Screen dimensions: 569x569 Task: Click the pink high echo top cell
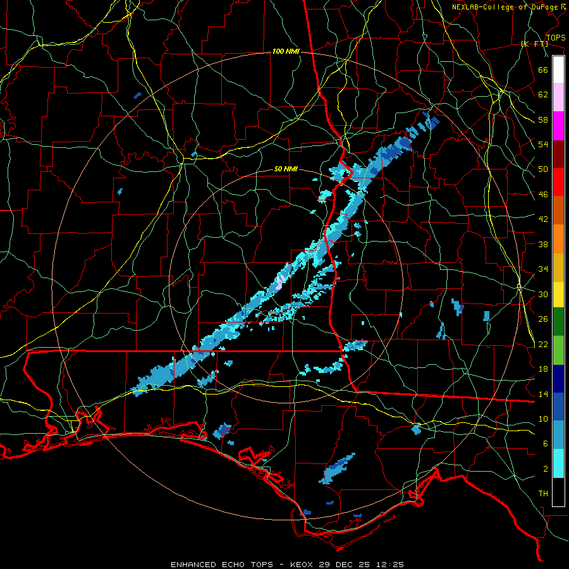coord(279,282)
